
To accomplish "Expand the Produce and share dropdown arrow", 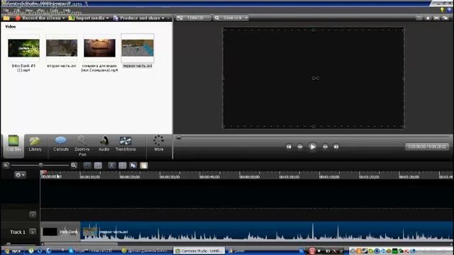I will (162, 18).
